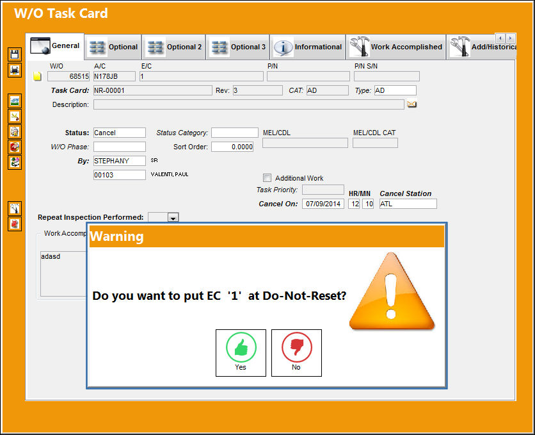Switch to the General tab
The image size is (535, 435).
click(x=55, y=46)
